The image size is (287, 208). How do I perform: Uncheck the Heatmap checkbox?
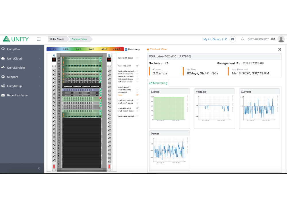coord(126,49)
